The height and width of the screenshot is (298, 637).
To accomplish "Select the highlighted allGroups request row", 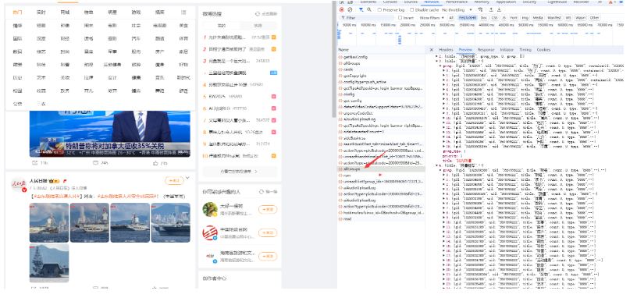I will pos(381,169).
